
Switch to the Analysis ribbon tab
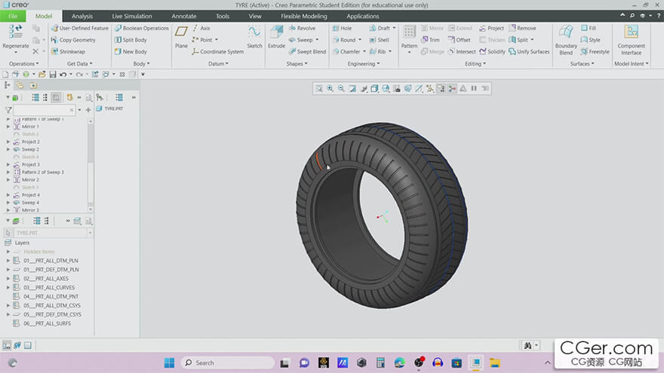click(82, 16)
